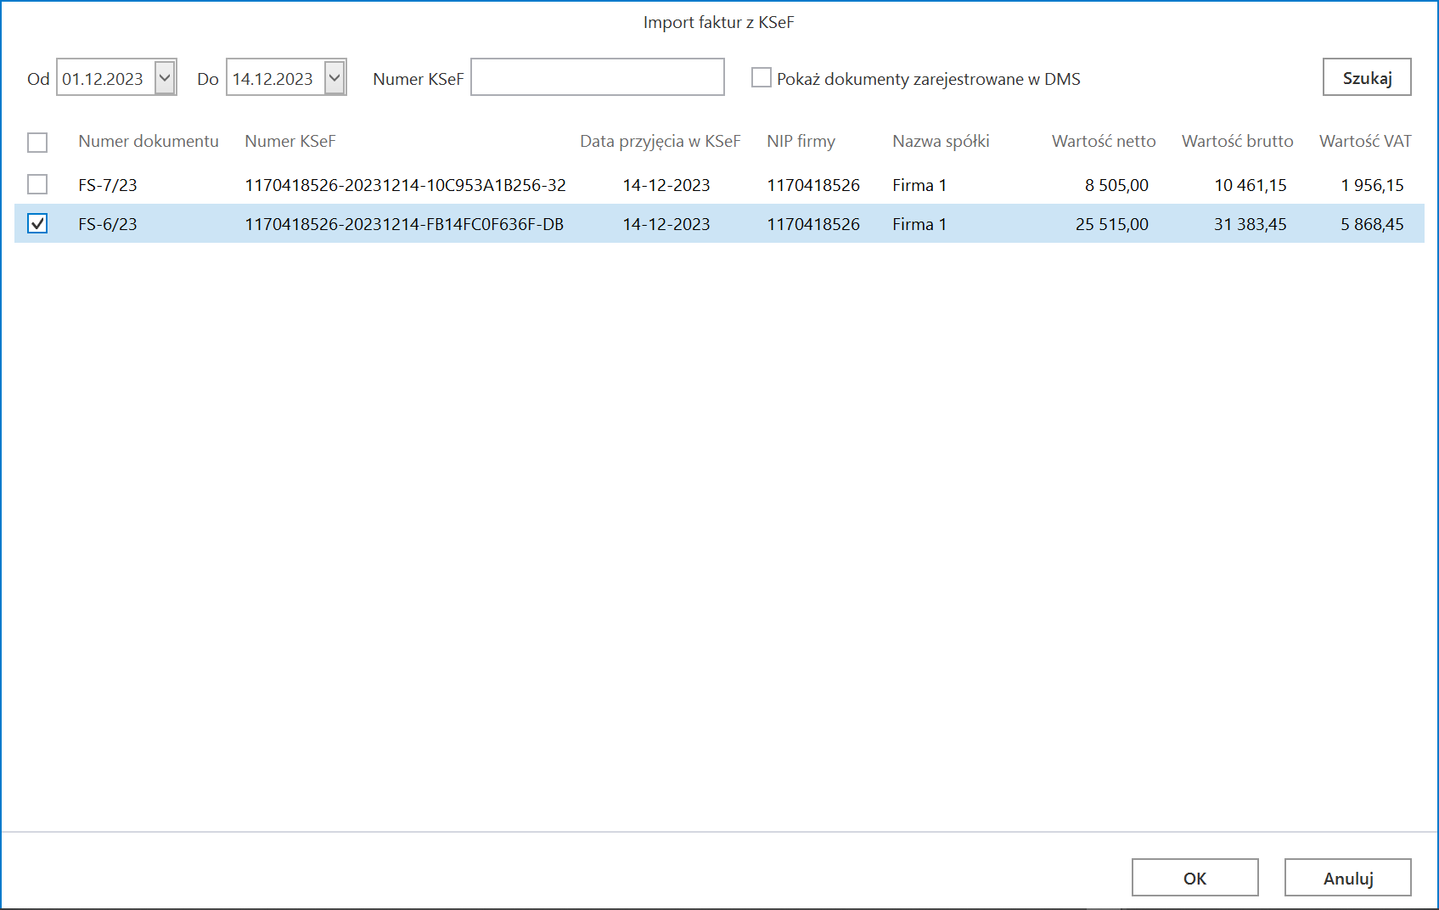
Task: Cancel the dialog with Anuluj
Action: 1347,878
